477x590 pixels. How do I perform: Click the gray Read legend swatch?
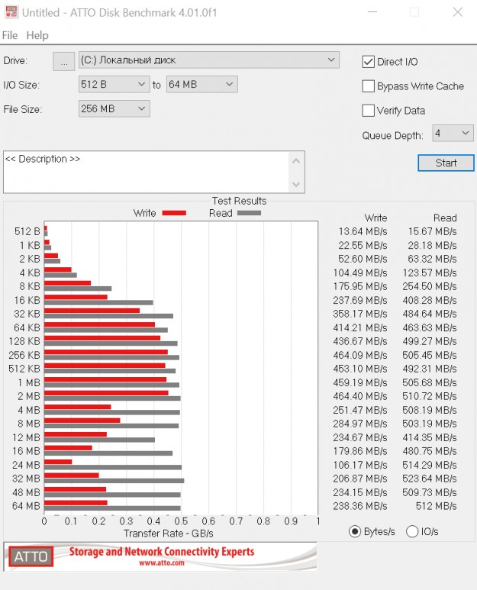coord(249,214)
